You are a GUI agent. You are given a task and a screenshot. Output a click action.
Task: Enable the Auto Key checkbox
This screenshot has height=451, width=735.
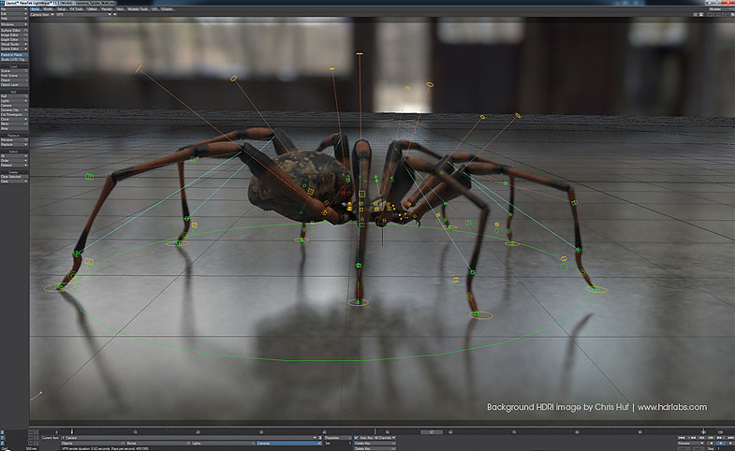(x=357, y=437)
